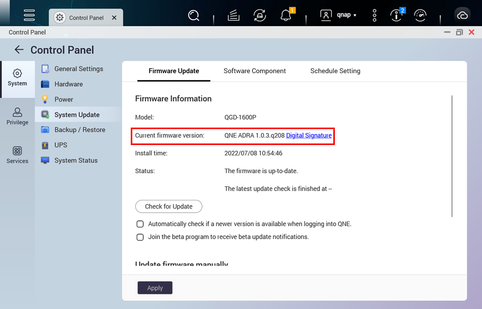Select the System category
Screen dimensions: 482x309
17,78
